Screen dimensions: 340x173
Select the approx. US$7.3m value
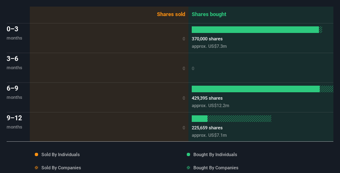pos(209,47)
